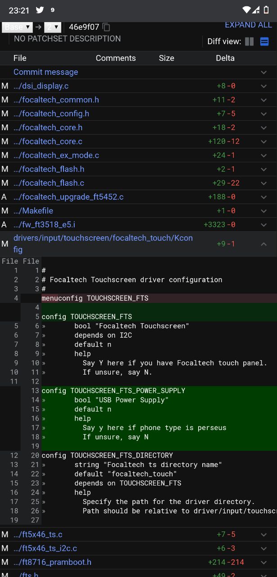
Task: Open the Makefile diff
Action: (x=33, y=211)
